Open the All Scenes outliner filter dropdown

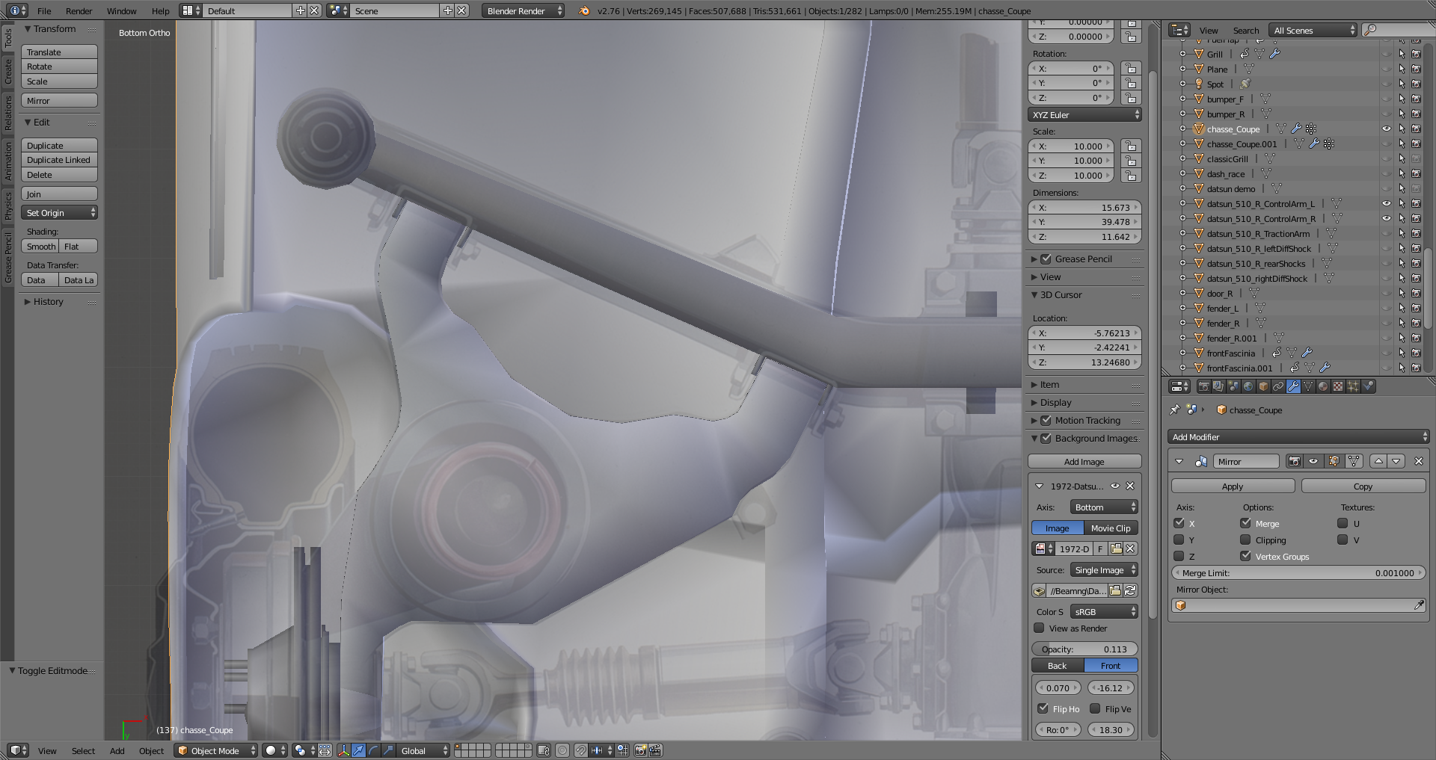pyautogui.click(x=1313, y=30)
